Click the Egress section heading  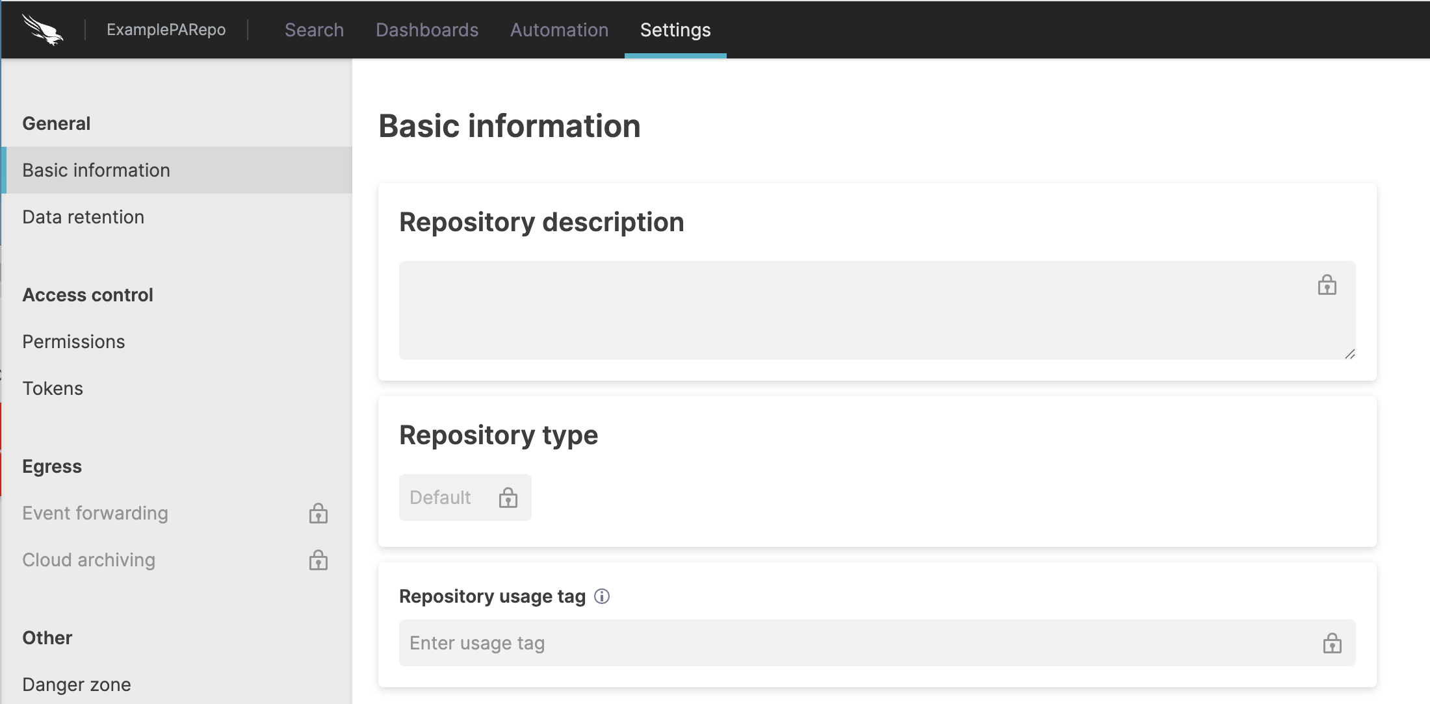tap(52, 466)
